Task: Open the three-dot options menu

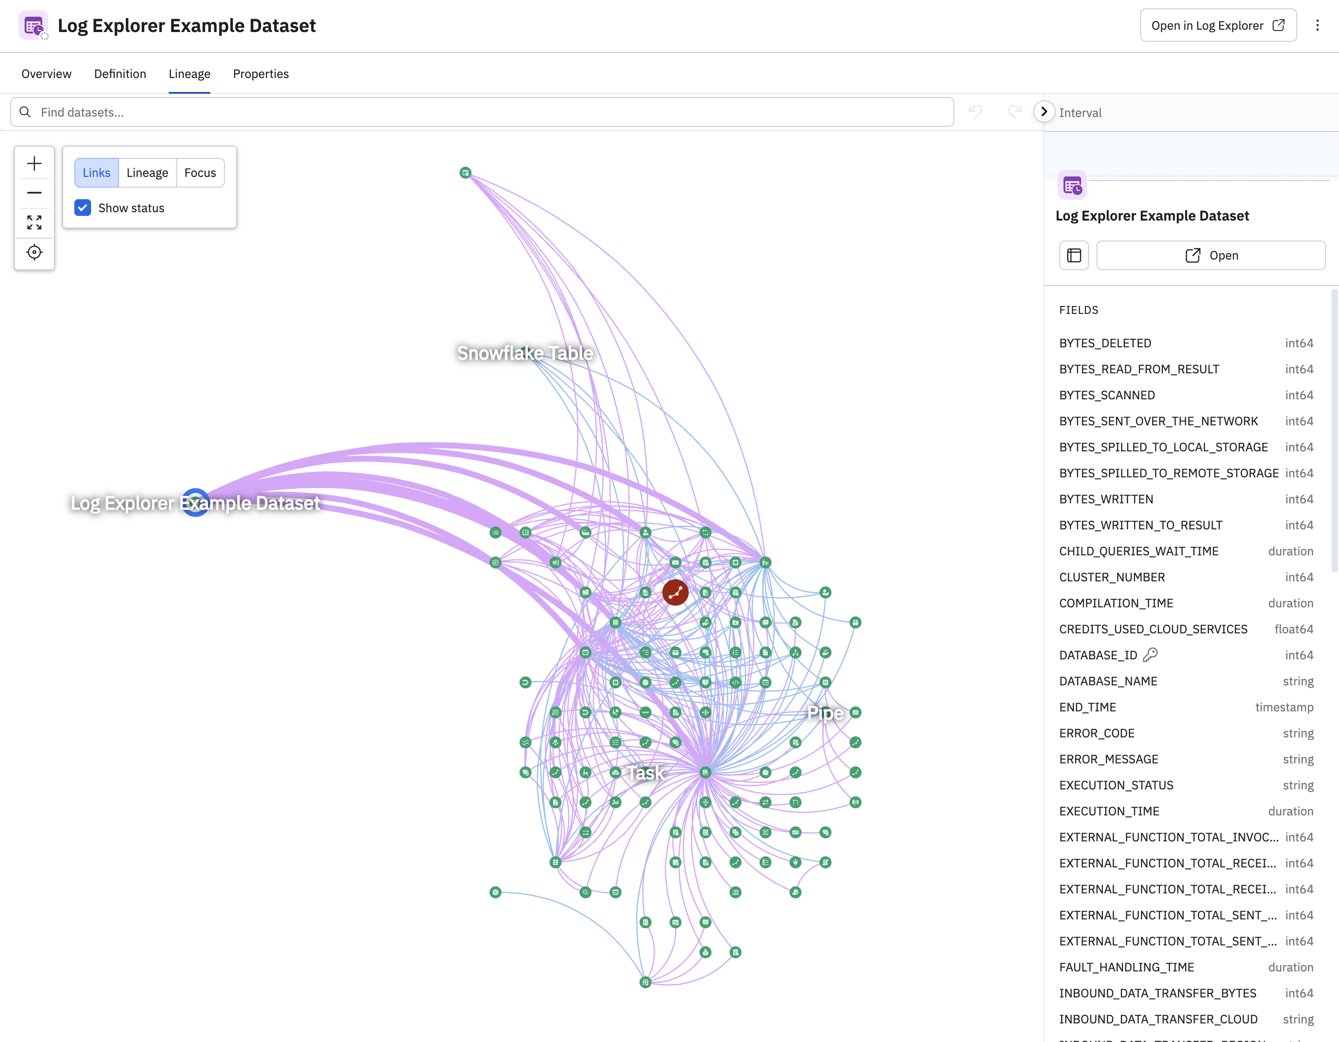Action: coord(1318,25)
